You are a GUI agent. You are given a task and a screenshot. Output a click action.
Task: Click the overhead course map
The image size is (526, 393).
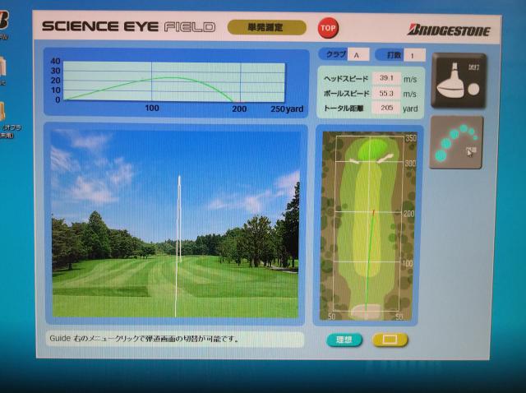click(x=368, y=225)
